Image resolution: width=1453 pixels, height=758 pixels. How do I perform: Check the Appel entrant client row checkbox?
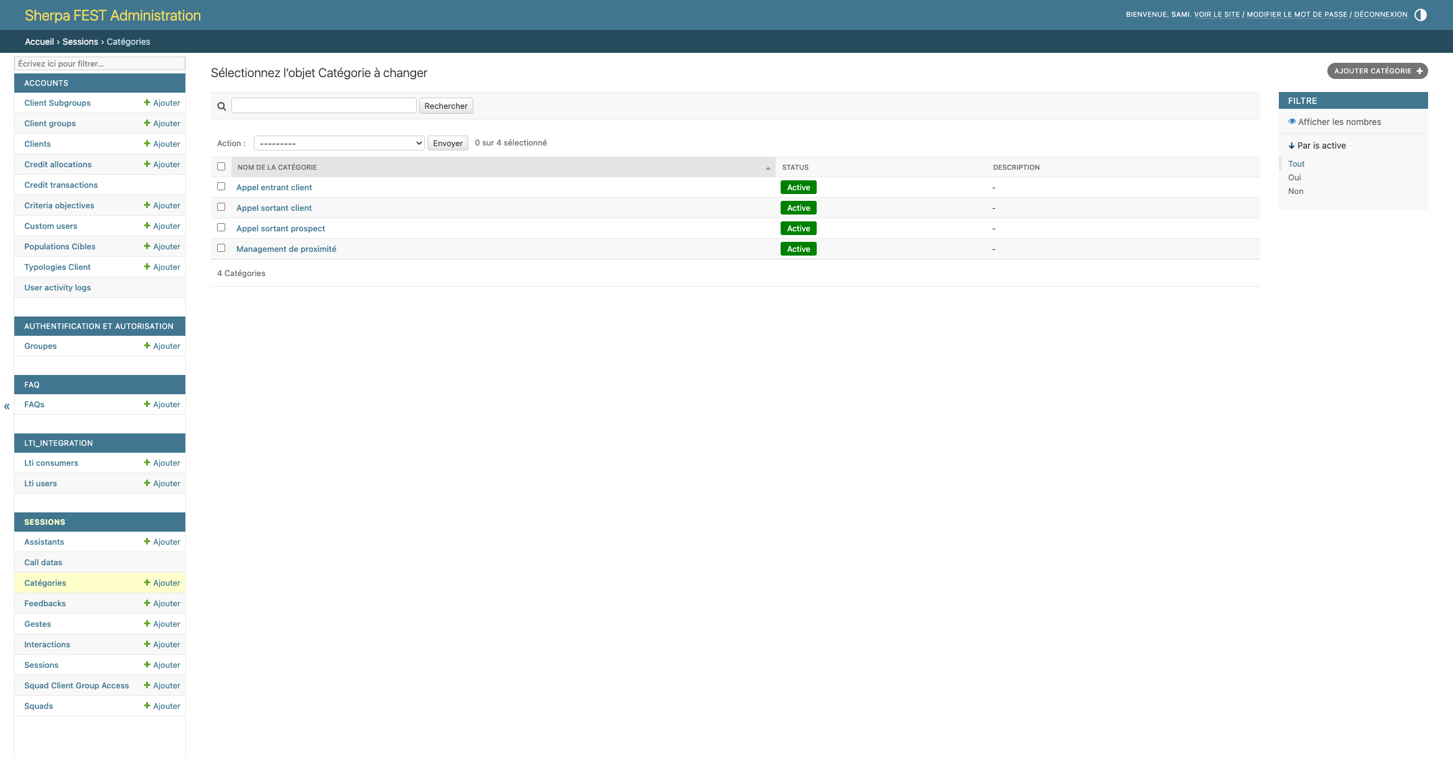tap(221, 187)
